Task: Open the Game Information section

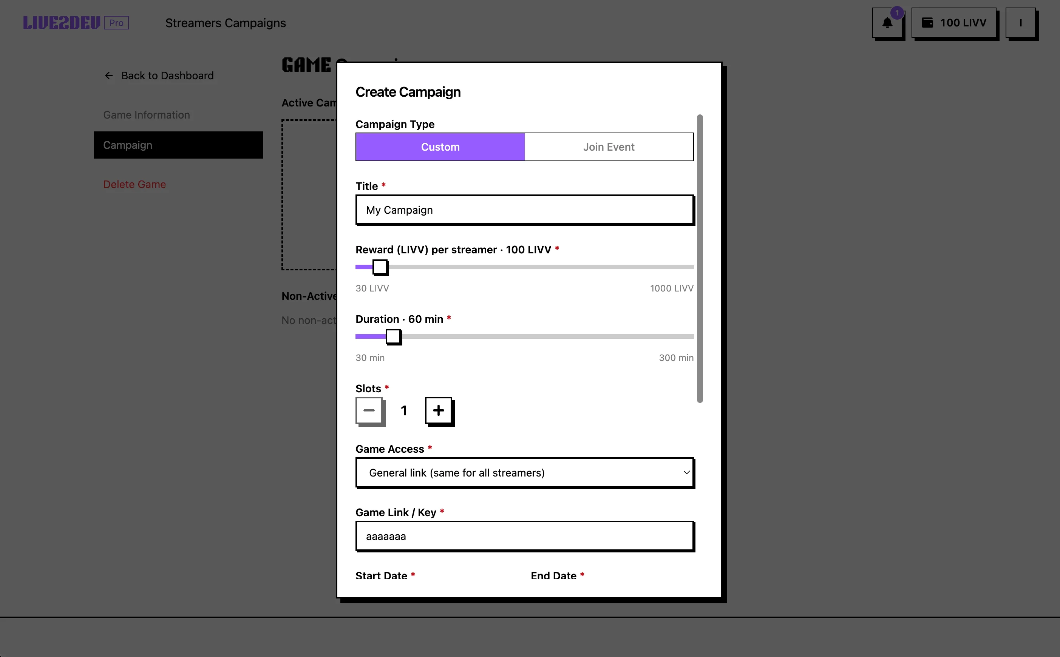Action: point(147,115)
